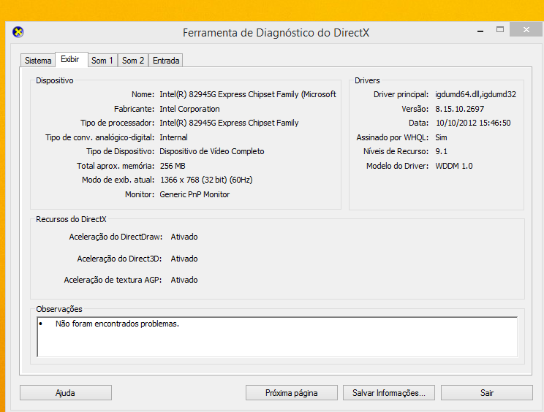Click the 'Modo de exib. atual:' label
The height and width of the screenshot is (412, 544).
pos(118,180)
